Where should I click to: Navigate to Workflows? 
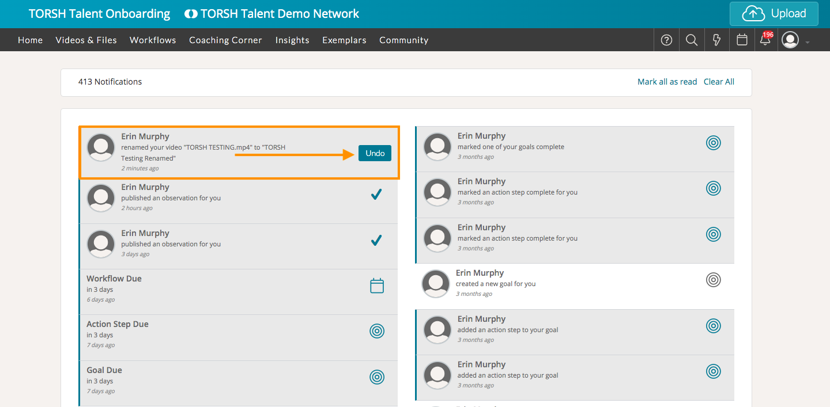point(153,40)
